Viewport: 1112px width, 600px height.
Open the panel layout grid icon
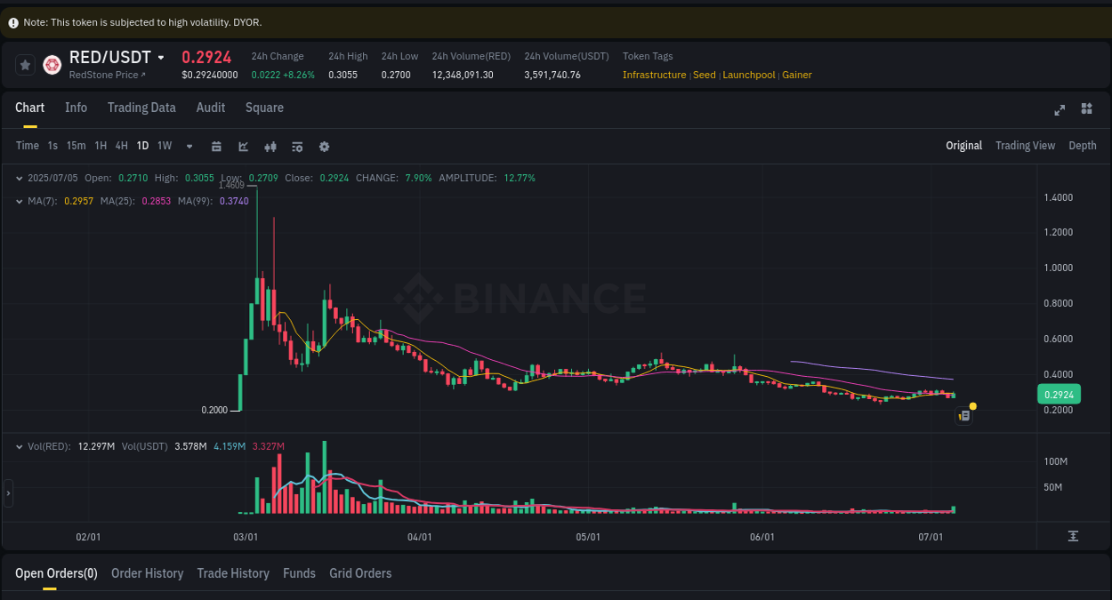tap(1086, 108)
